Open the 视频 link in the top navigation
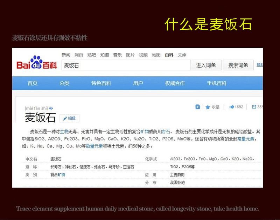Viewport: 280px width, 220px height. (143, 55)
